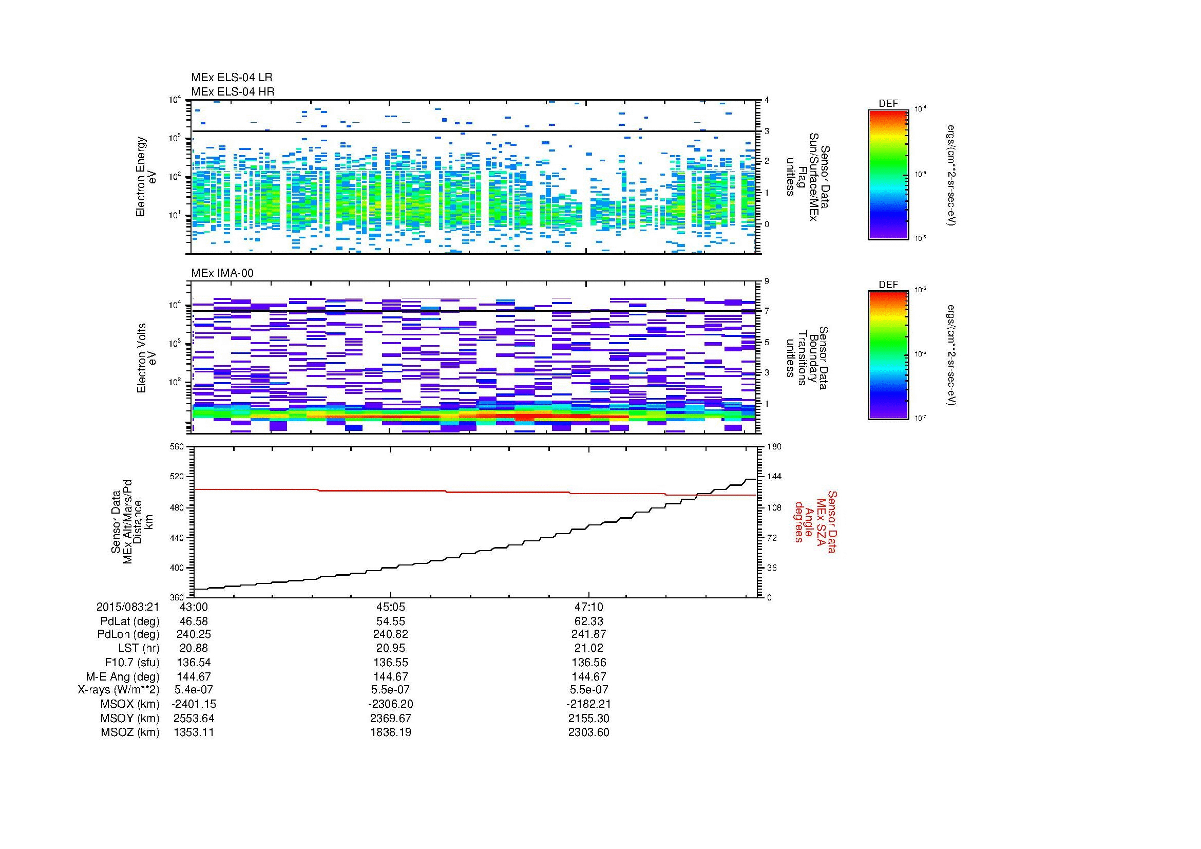Click the '180' SZA axis tick label
This screenshot has height=849, width=1201.
tap(774, 447)
